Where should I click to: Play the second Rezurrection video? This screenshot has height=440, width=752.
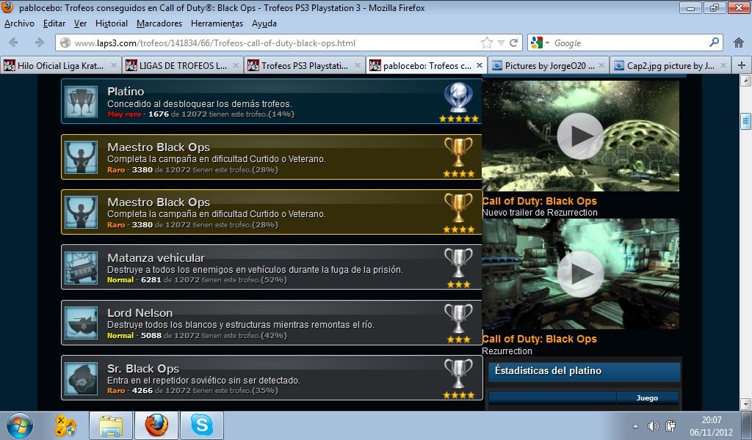580,274
